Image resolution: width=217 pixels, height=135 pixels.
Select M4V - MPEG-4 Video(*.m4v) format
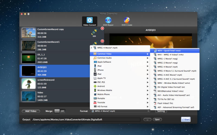click(x=175, y=55)
